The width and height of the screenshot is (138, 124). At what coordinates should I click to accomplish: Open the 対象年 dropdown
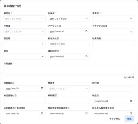pyautogui.click(x=69, y=19)
